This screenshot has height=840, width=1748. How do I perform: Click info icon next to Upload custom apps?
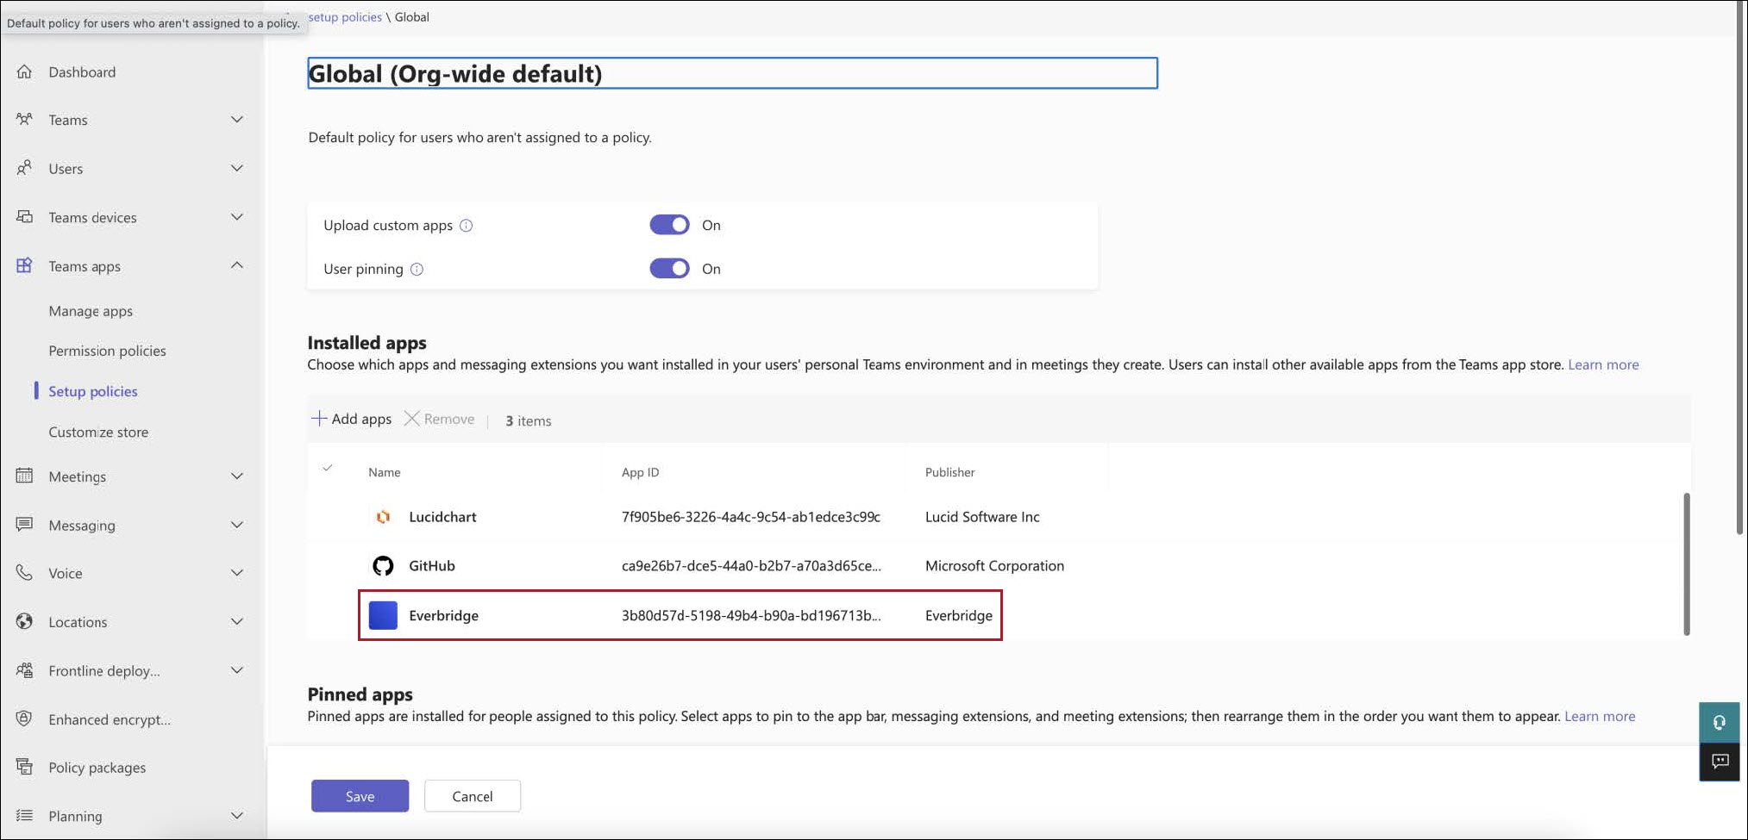(466, 226)
